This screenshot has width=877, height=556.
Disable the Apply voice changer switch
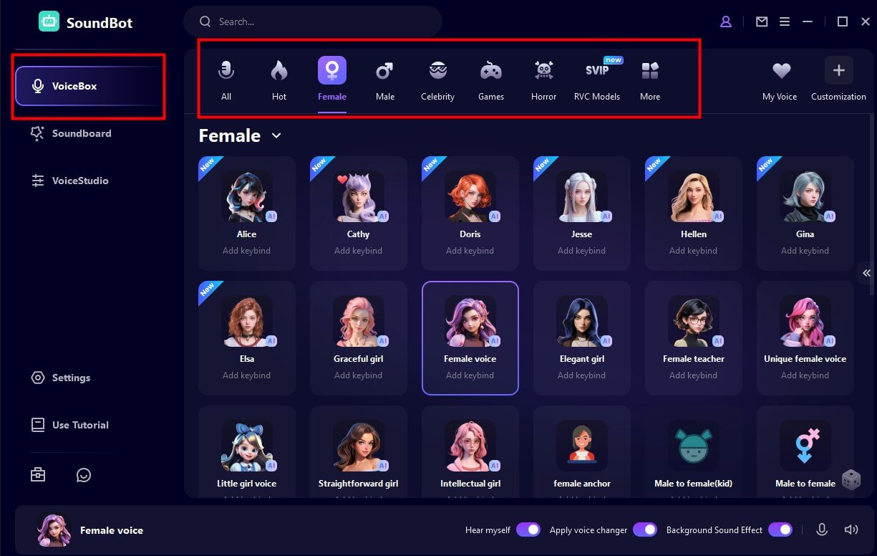(x=645, y=529)
